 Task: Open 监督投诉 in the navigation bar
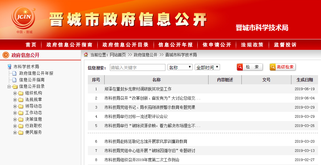tap(285, 45)
